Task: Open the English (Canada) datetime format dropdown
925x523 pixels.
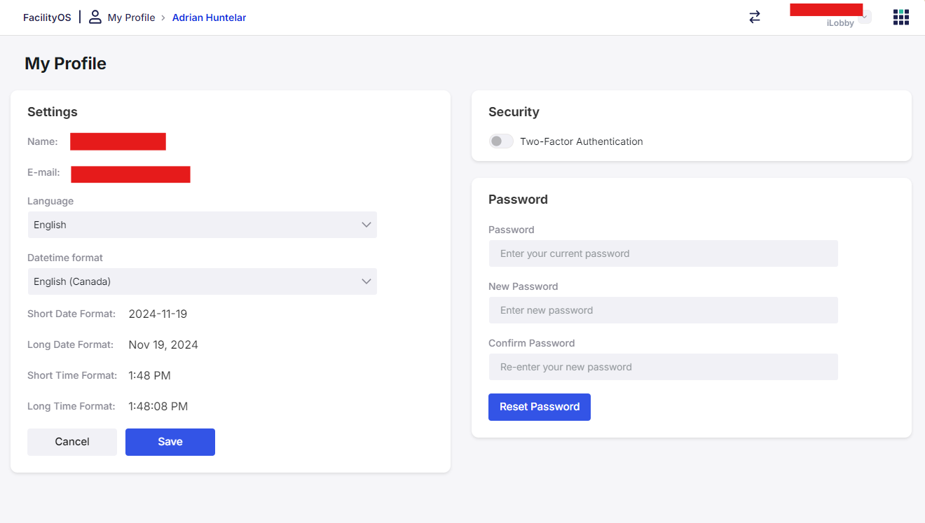Action: tap(202, 281)
